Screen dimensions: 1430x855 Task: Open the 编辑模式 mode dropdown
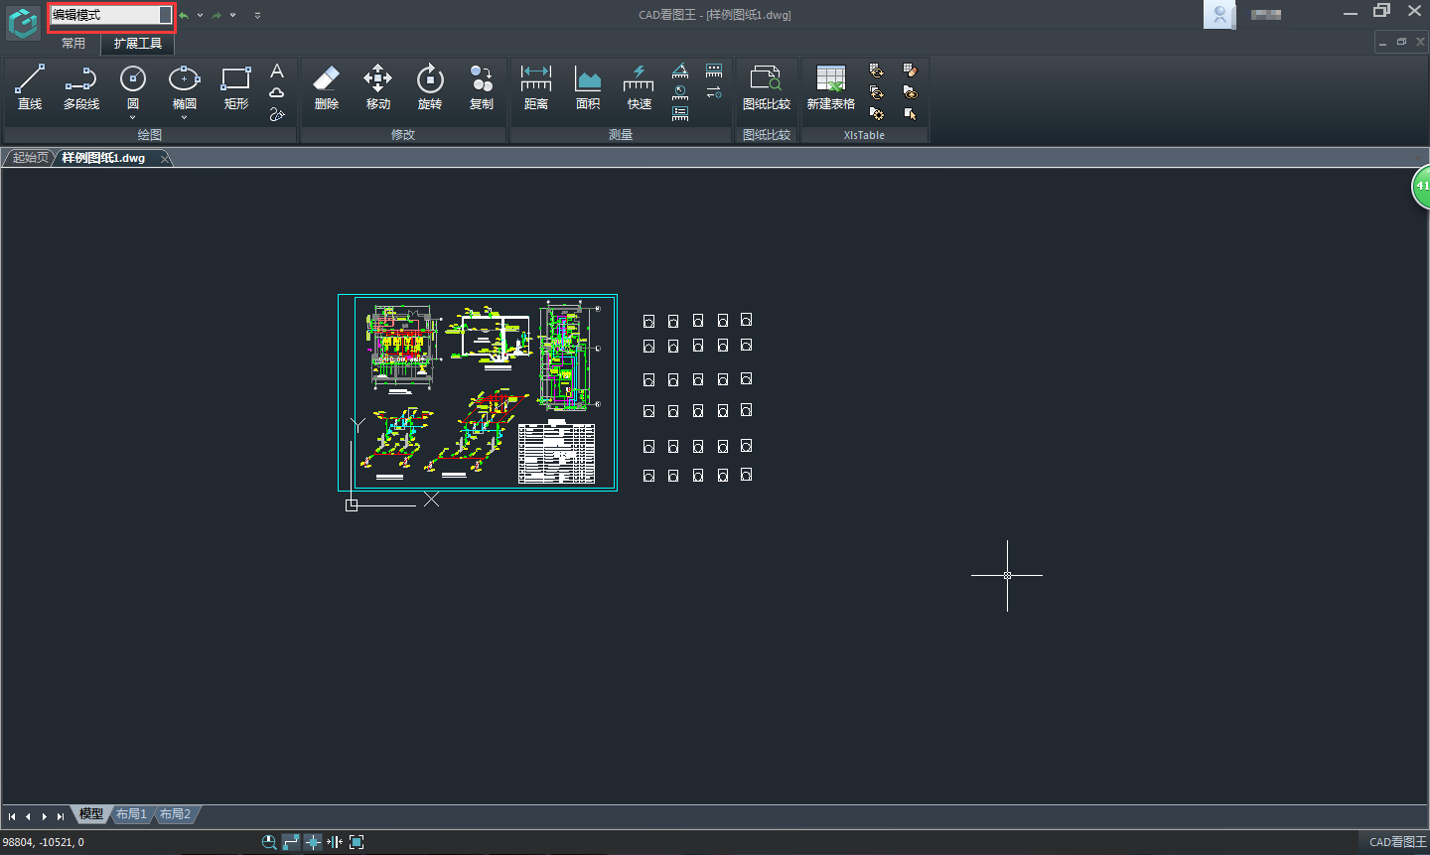(x=165, y=15)
